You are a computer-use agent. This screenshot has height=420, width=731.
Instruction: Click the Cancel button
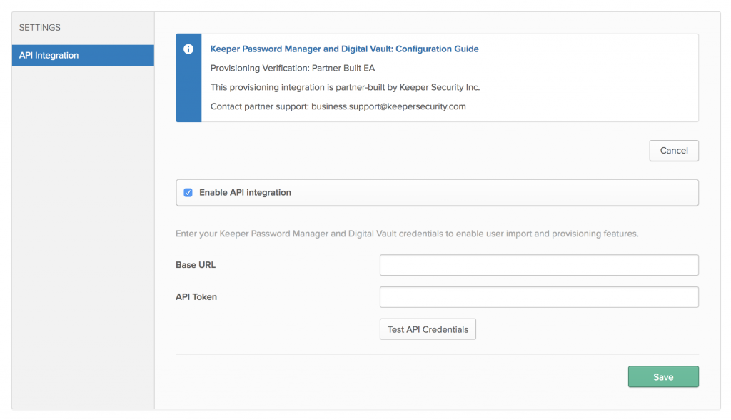tap(674, 151)
